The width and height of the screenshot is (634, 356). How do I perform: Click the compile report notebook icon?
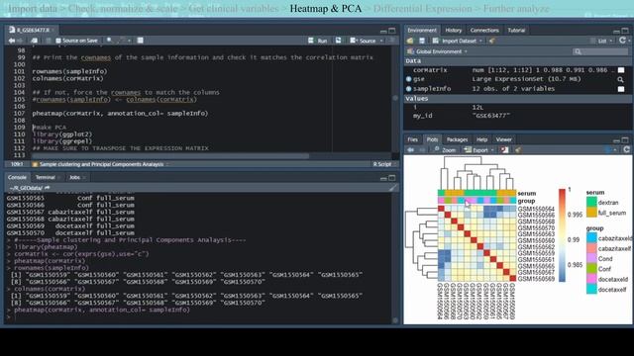click(141, 41)
